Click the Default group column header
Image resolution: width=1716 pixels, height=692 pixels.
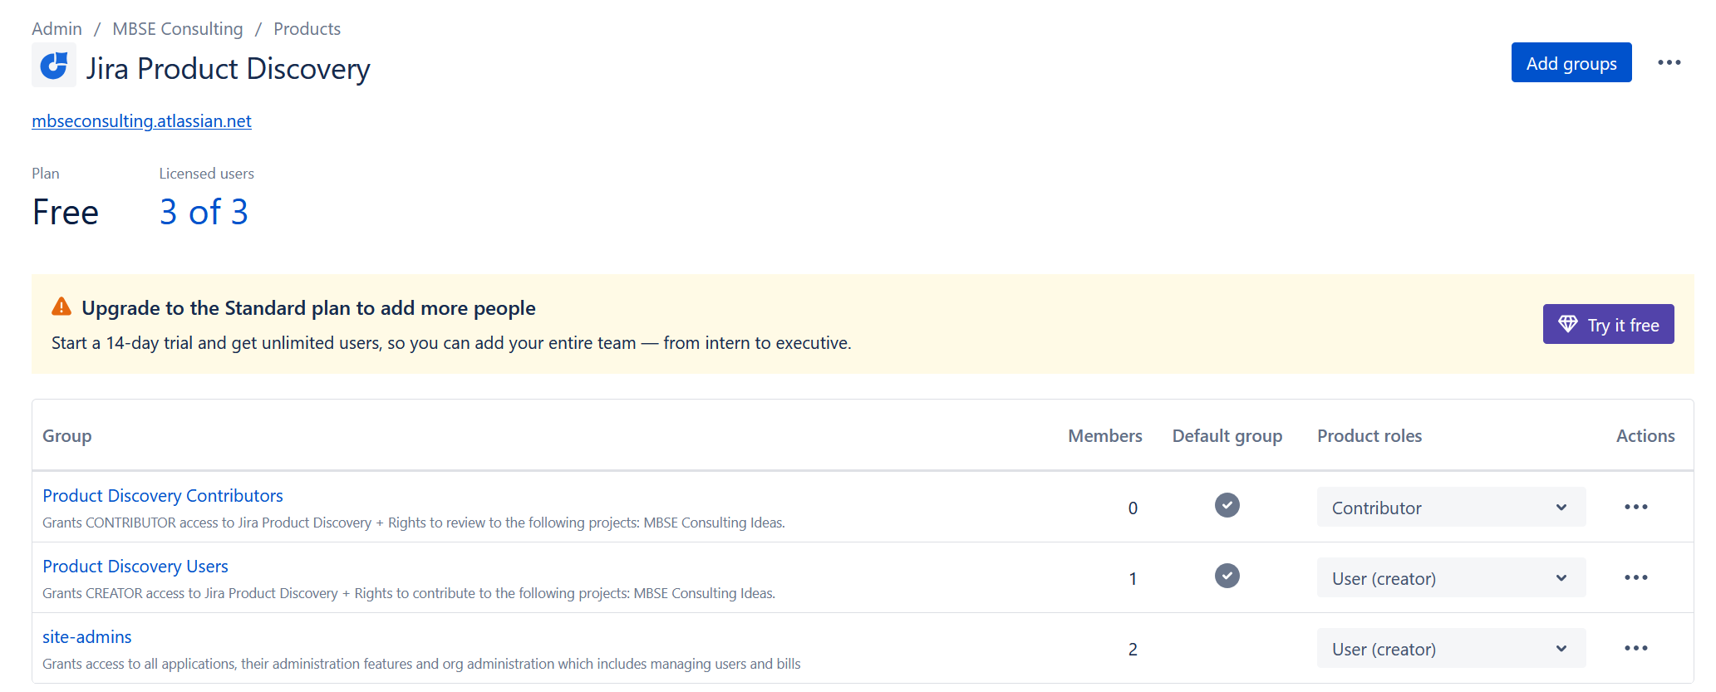[x=1227, y=436]
